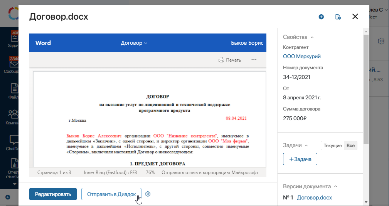Click the settings gear behind the dialog

[381, 41]
